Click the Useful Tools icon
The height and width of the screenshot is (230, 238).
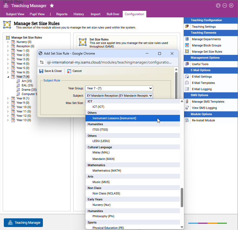point(187,64)
